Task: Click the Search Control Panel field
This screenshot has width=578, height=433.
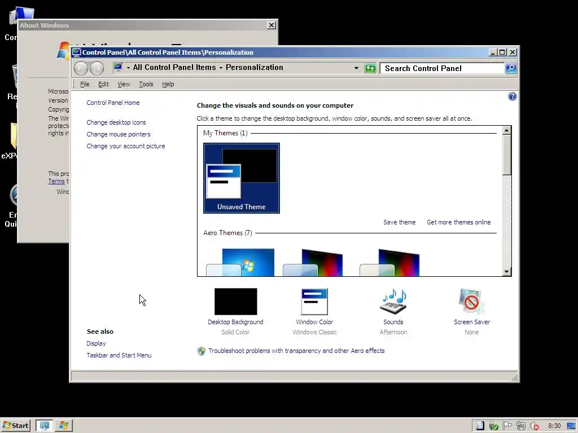Action: (x=442, y=68)
